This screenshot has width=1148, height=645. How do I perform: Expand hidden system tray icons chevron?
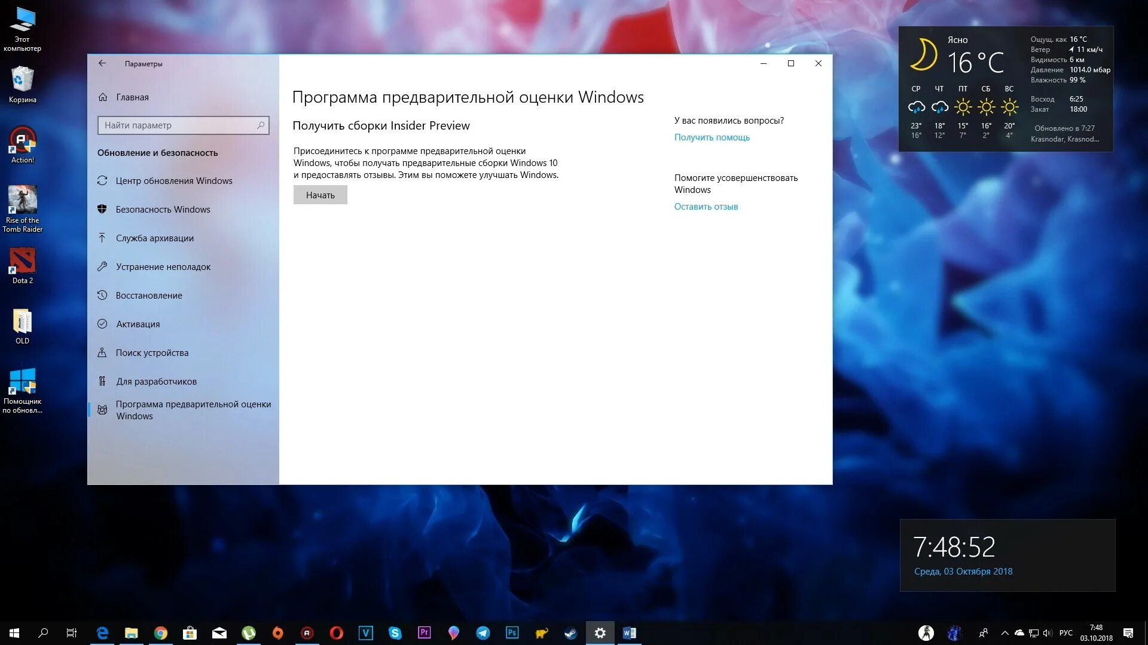(x=1004, y=633)
